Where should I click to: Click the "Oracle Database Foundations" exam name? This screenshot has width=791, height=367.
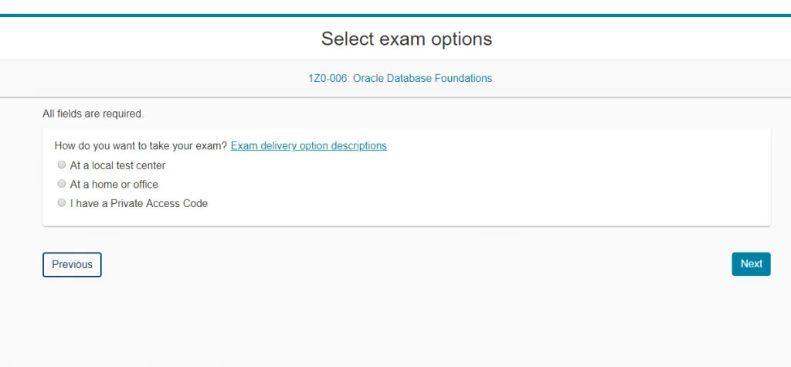pyautogui.click(x=423, y=78)
